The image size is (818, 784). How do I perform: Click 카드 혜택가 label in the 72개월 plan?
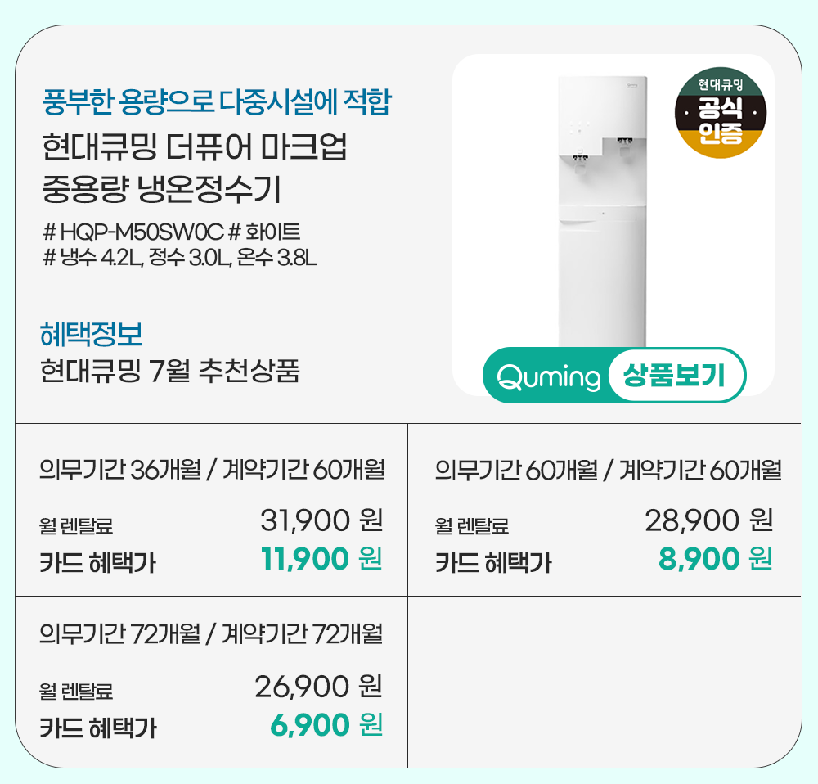point(98,727)
